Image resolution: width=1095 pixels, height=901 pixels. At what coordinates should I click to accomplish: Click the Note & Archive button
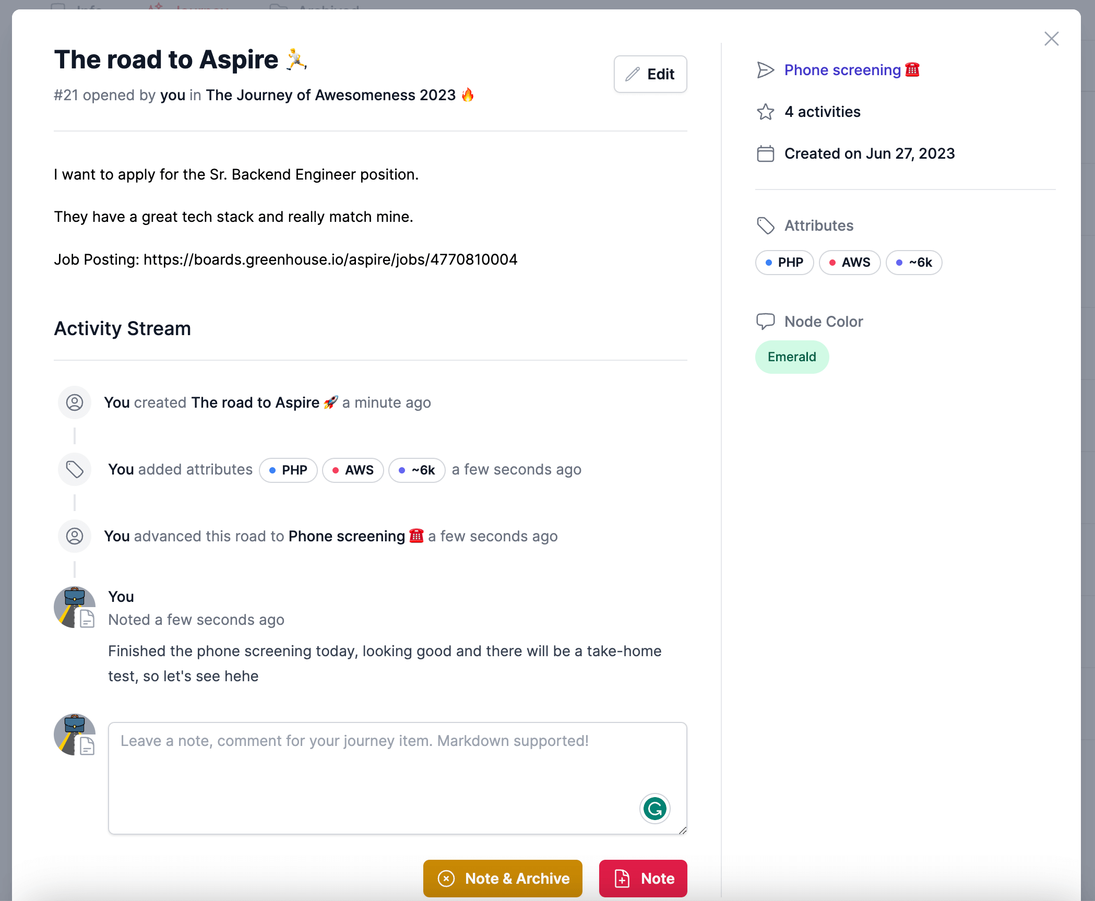click(x=503, y=879)
